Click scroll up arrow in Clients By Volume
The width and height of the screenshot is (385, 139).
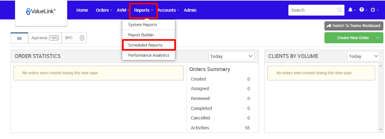381,66
